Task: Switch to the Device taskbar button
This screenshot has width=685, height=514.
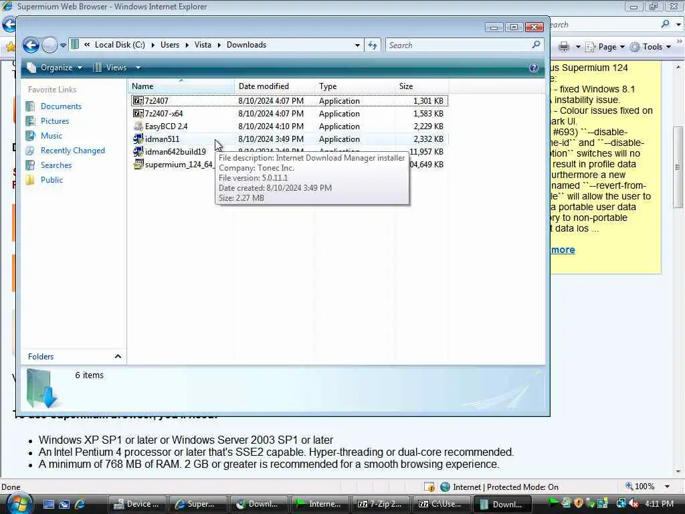Action: (137, 504)
